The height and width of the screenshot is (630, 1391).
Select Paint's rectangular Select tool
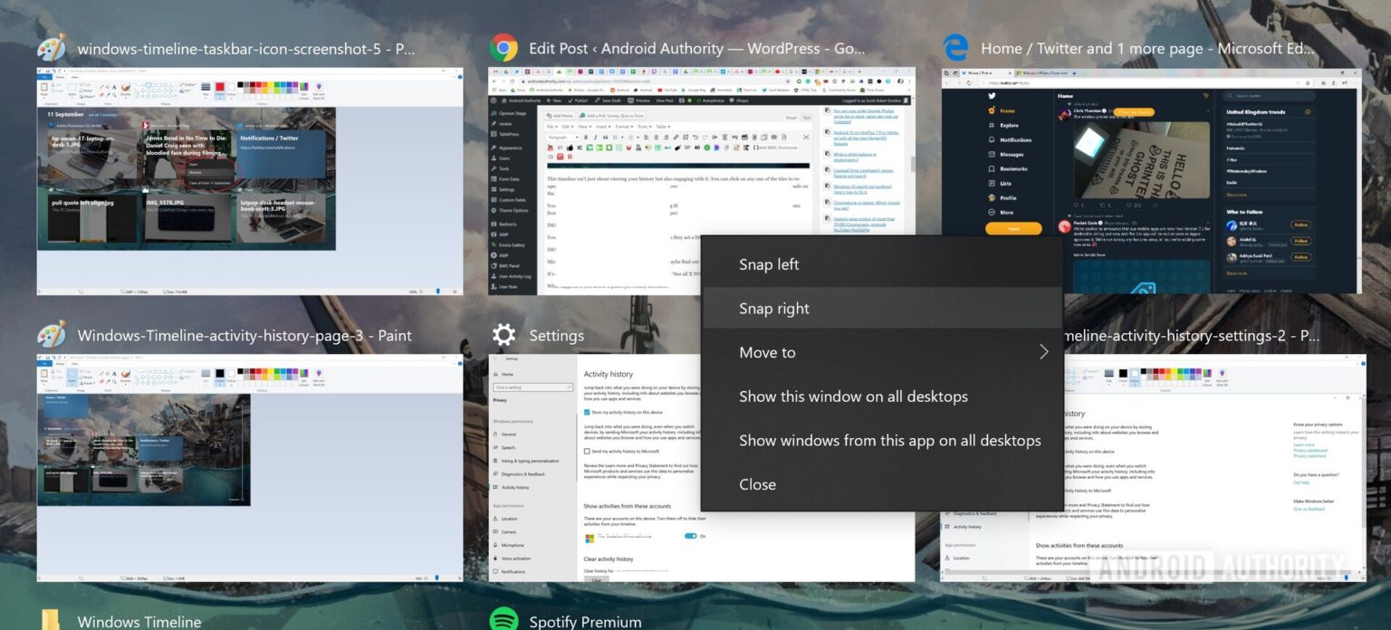point(72,87)
